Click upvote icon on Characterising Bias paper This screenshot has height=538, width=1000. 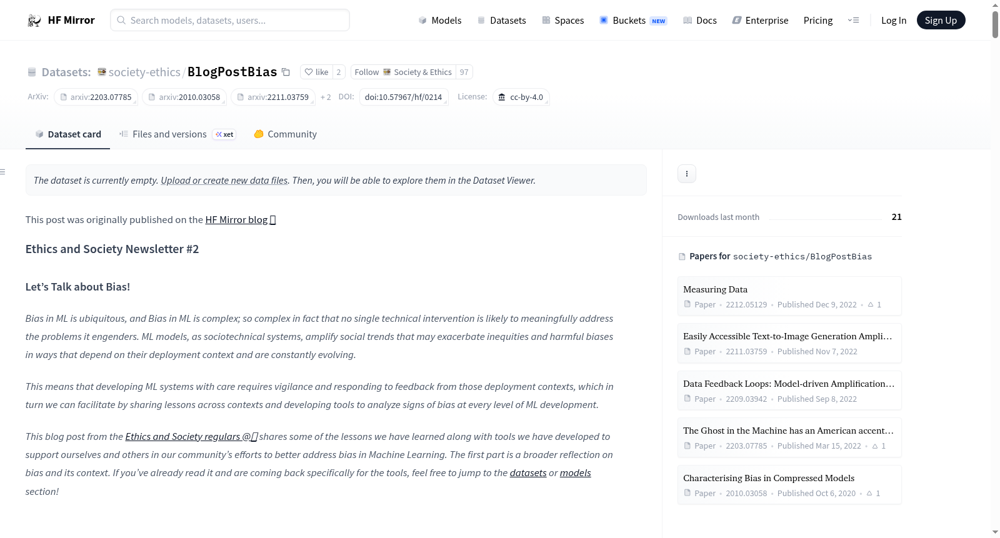tap(869, 494)
